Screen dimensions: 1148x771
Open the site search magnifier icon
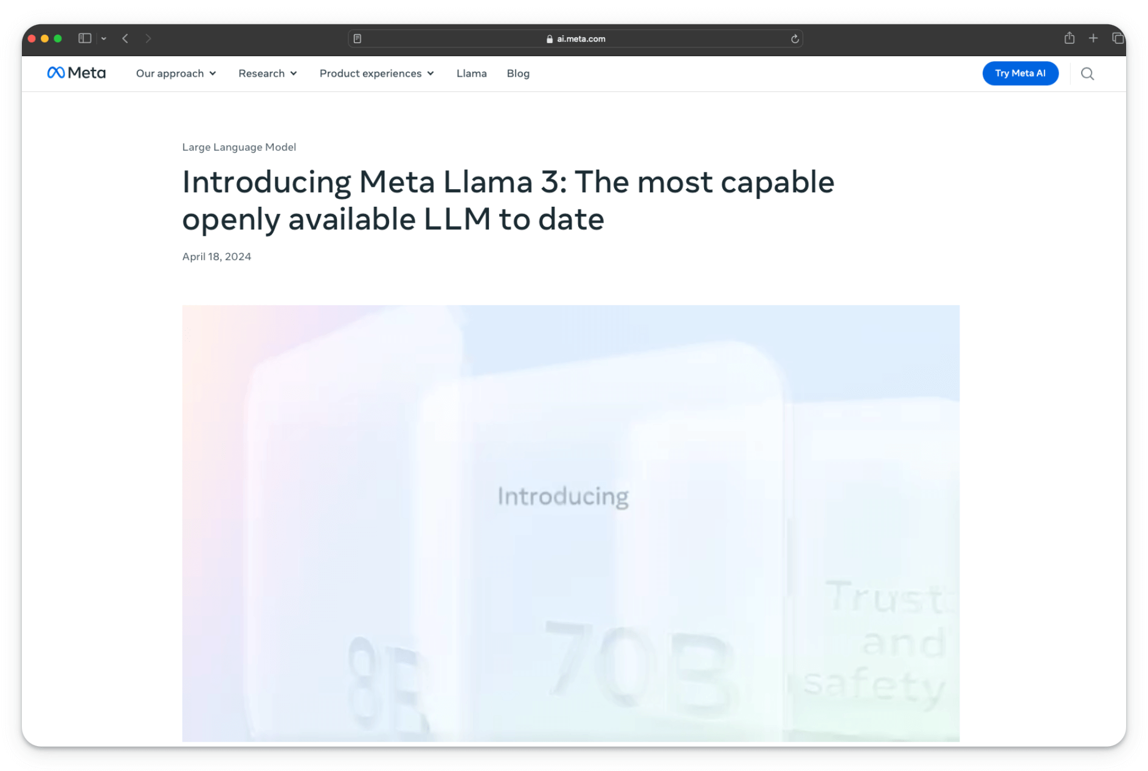1087,74
